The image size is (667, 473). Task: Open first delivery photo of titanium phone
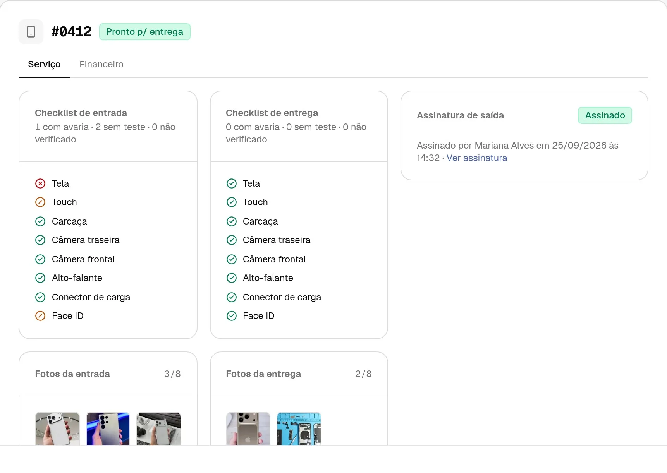pyautogui.click(x=248, y=428)
